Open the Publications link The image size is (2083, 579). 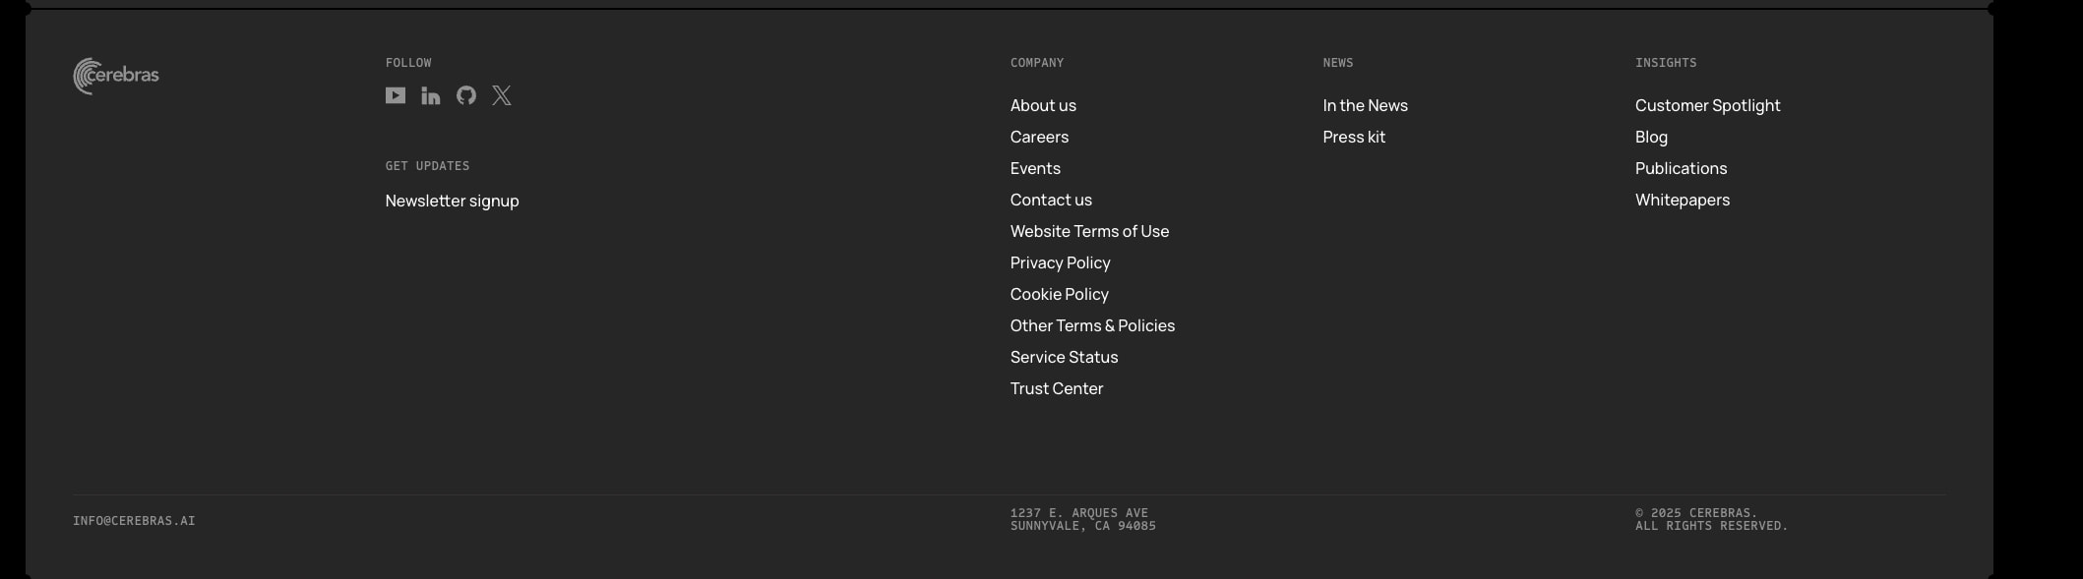(1681, 168)
